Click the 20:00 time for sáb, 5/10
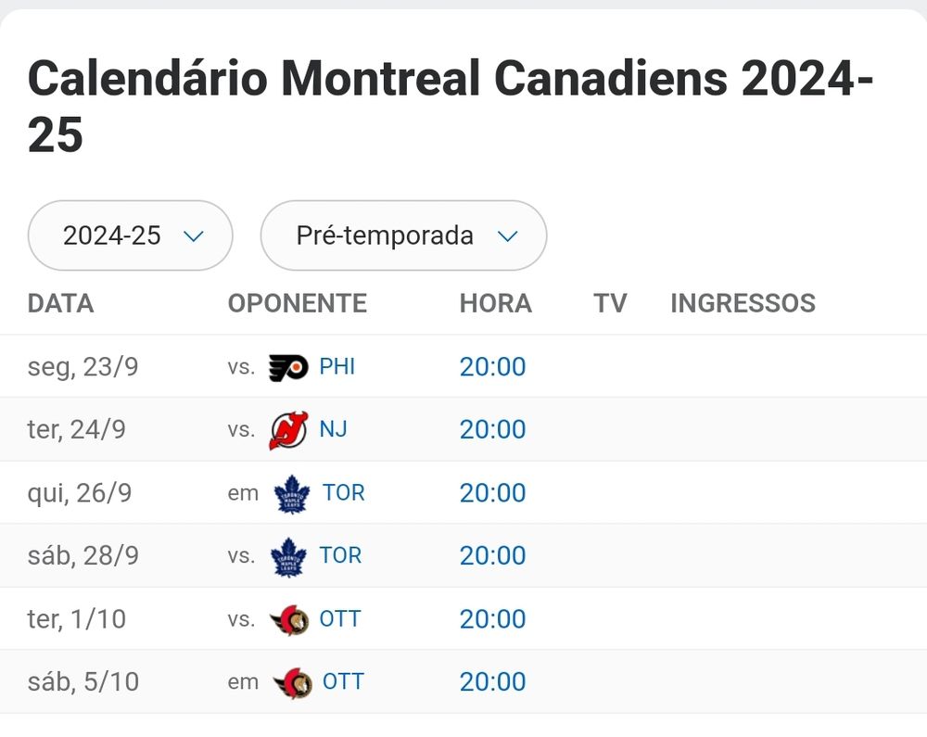 (493, 682)
